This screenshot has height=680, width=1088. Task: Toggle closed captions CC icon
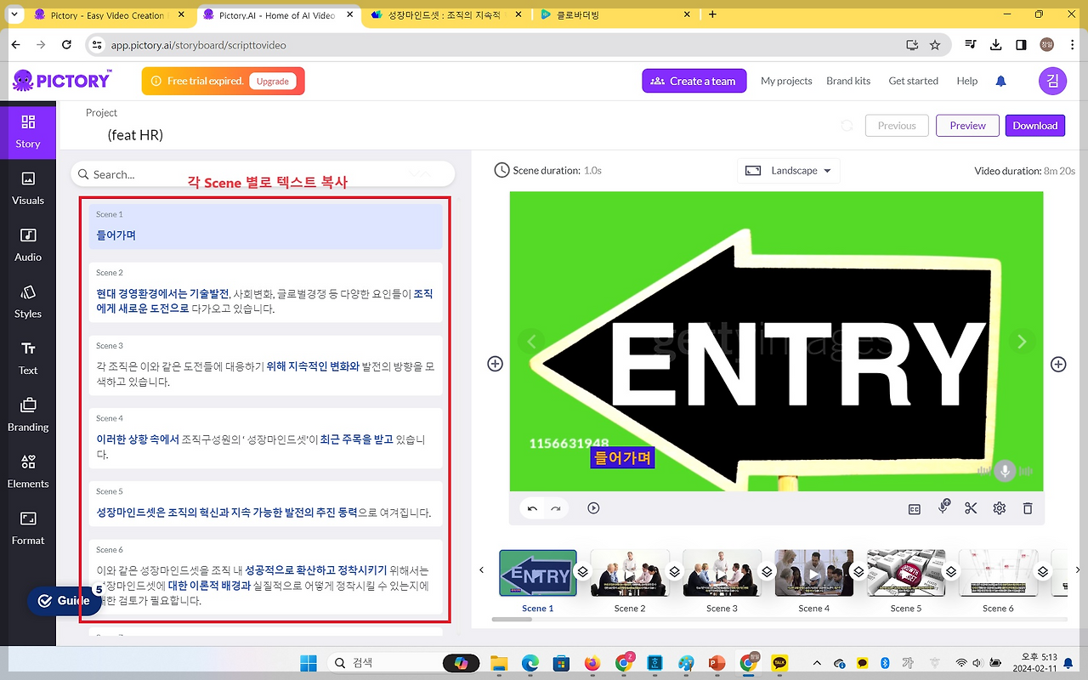(915, 509)
